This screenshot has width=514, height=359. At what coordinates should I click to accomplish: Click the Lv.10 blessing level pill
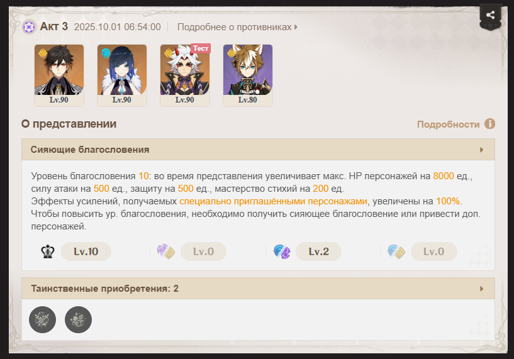(x=86, y=251)
